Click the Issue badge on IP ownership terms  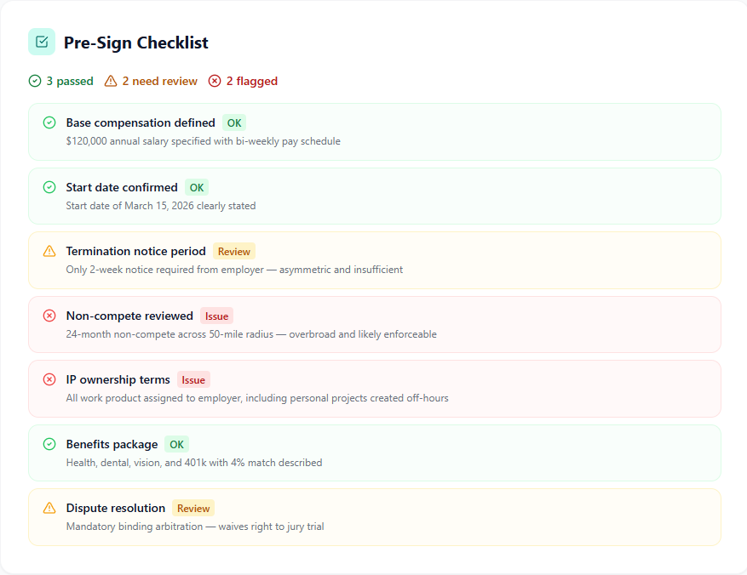point(193,380)
